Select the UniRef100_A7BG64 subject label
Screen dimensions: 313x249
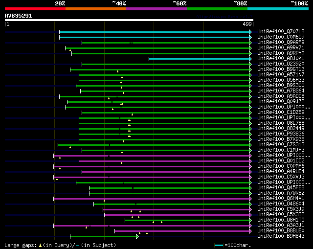(x=281, y=91)
